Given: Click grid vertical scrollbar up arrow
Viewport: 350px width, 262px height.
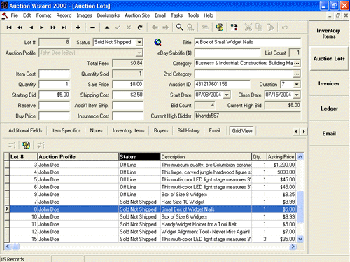Looking at the screenshot, I should pyautogui.click(x=300, y=157).
